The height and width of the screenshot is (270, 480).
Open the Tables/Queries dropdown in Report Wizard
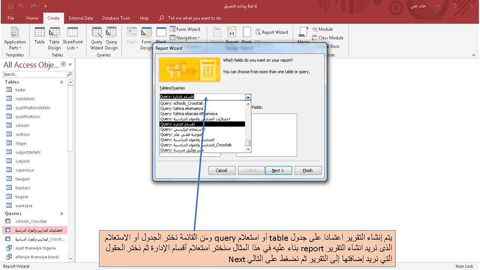(248, 97)
